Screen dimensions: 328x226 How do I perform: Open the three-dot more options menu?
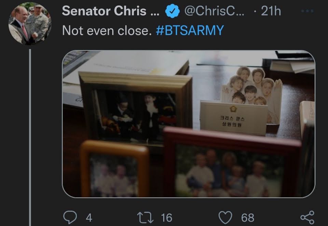307,11
